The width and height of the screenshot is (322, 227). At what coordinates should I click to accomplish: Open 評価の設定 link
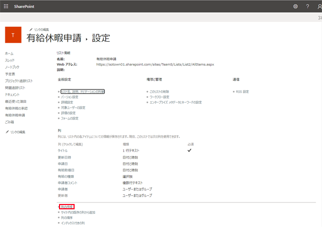point(68,113)
